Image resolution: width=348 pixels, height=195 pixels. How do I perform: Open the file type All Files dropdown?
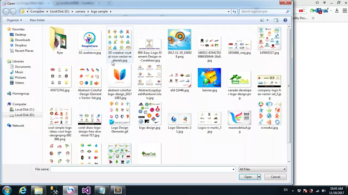click(262, 169)
